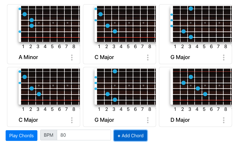Screen dimensions: 234x144
Task: Click third-fret blue dot on first C Major diagram
Action: click(115, 31)
